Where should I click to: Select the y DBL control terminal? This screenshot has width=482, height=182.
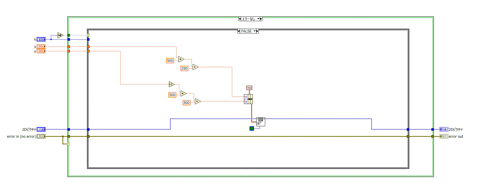(41, 51)
